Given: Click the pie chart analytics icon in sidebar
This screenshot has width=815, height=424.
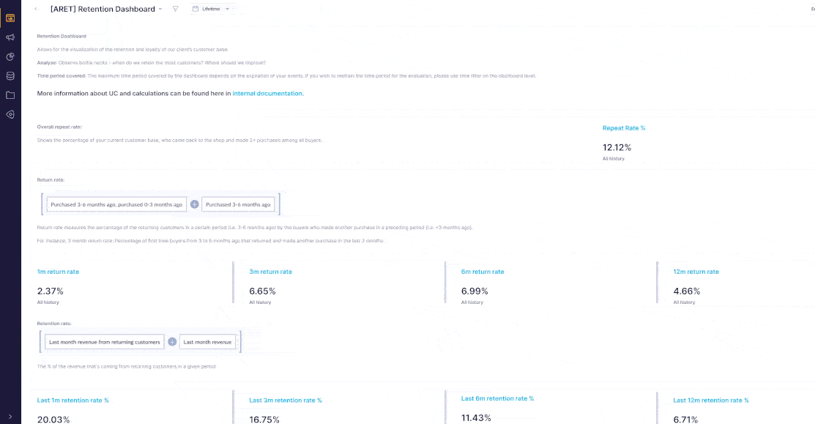Looking at the screenshot, I should [10, 56].
